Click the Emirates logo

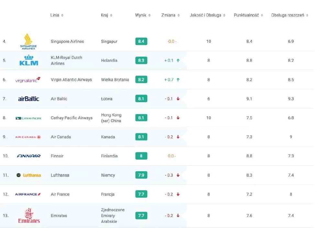pyautogui.click(x=29, y=216)
